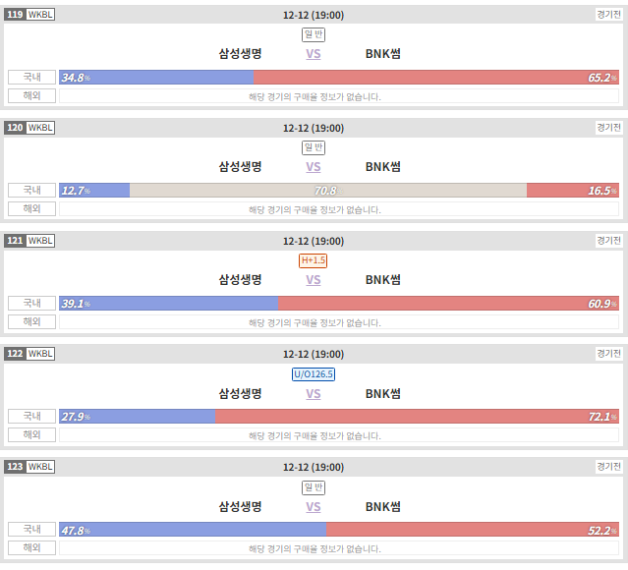628x570 pixels.
Task: Click the 122 WKBL match number badge
Action: pyautogui.click(x=29, y=353)
